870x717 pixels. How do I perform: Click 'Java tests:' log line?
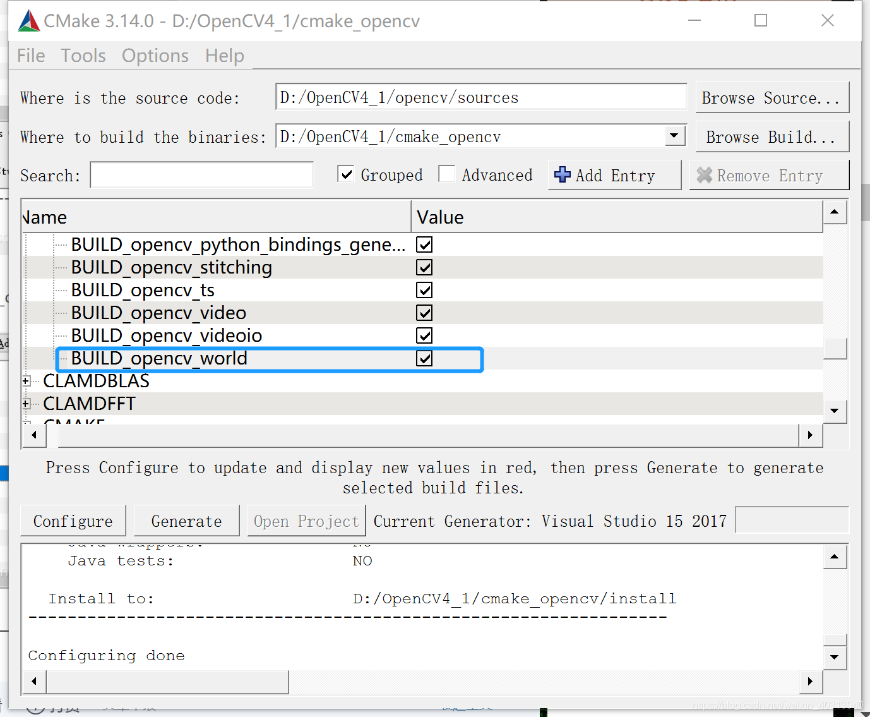pos(121,561)
